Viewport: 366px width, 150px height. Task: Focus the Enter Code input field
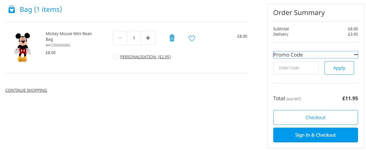pyautogui.click(x=296, y=68)
